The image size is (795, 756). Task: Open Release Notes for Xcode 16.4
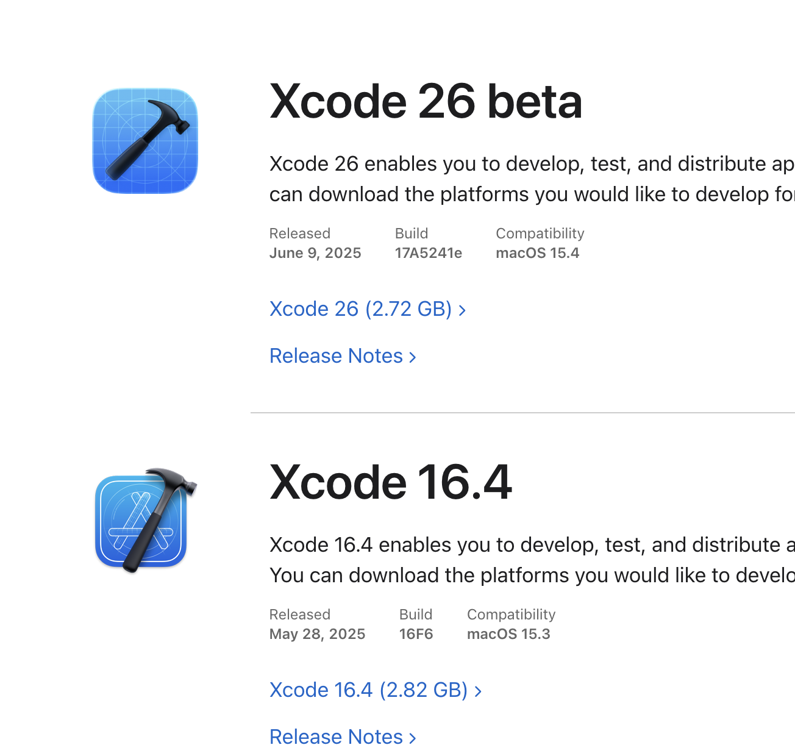tap(343, 737)
